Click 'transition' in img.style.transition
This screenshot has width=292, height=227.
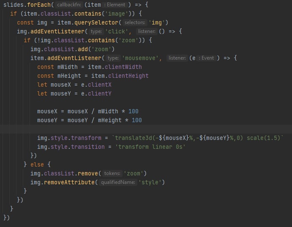coord(88,147)
